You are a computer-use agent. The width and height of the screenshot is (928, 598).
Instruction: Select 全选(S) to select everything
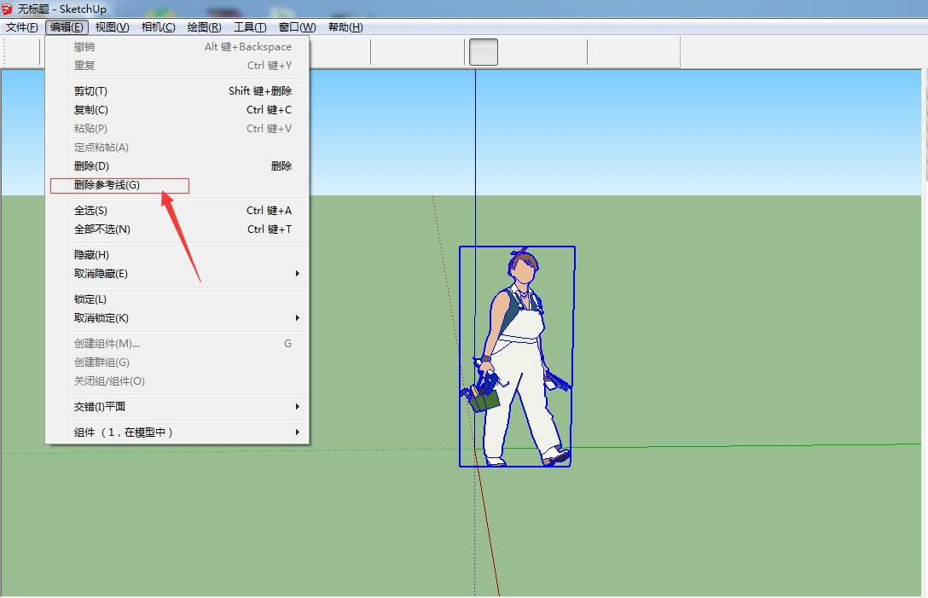(x=91, y=211)
